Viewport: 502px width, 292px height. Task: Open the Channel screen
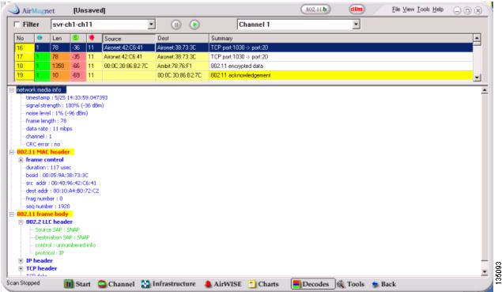[x=116, y=284]
